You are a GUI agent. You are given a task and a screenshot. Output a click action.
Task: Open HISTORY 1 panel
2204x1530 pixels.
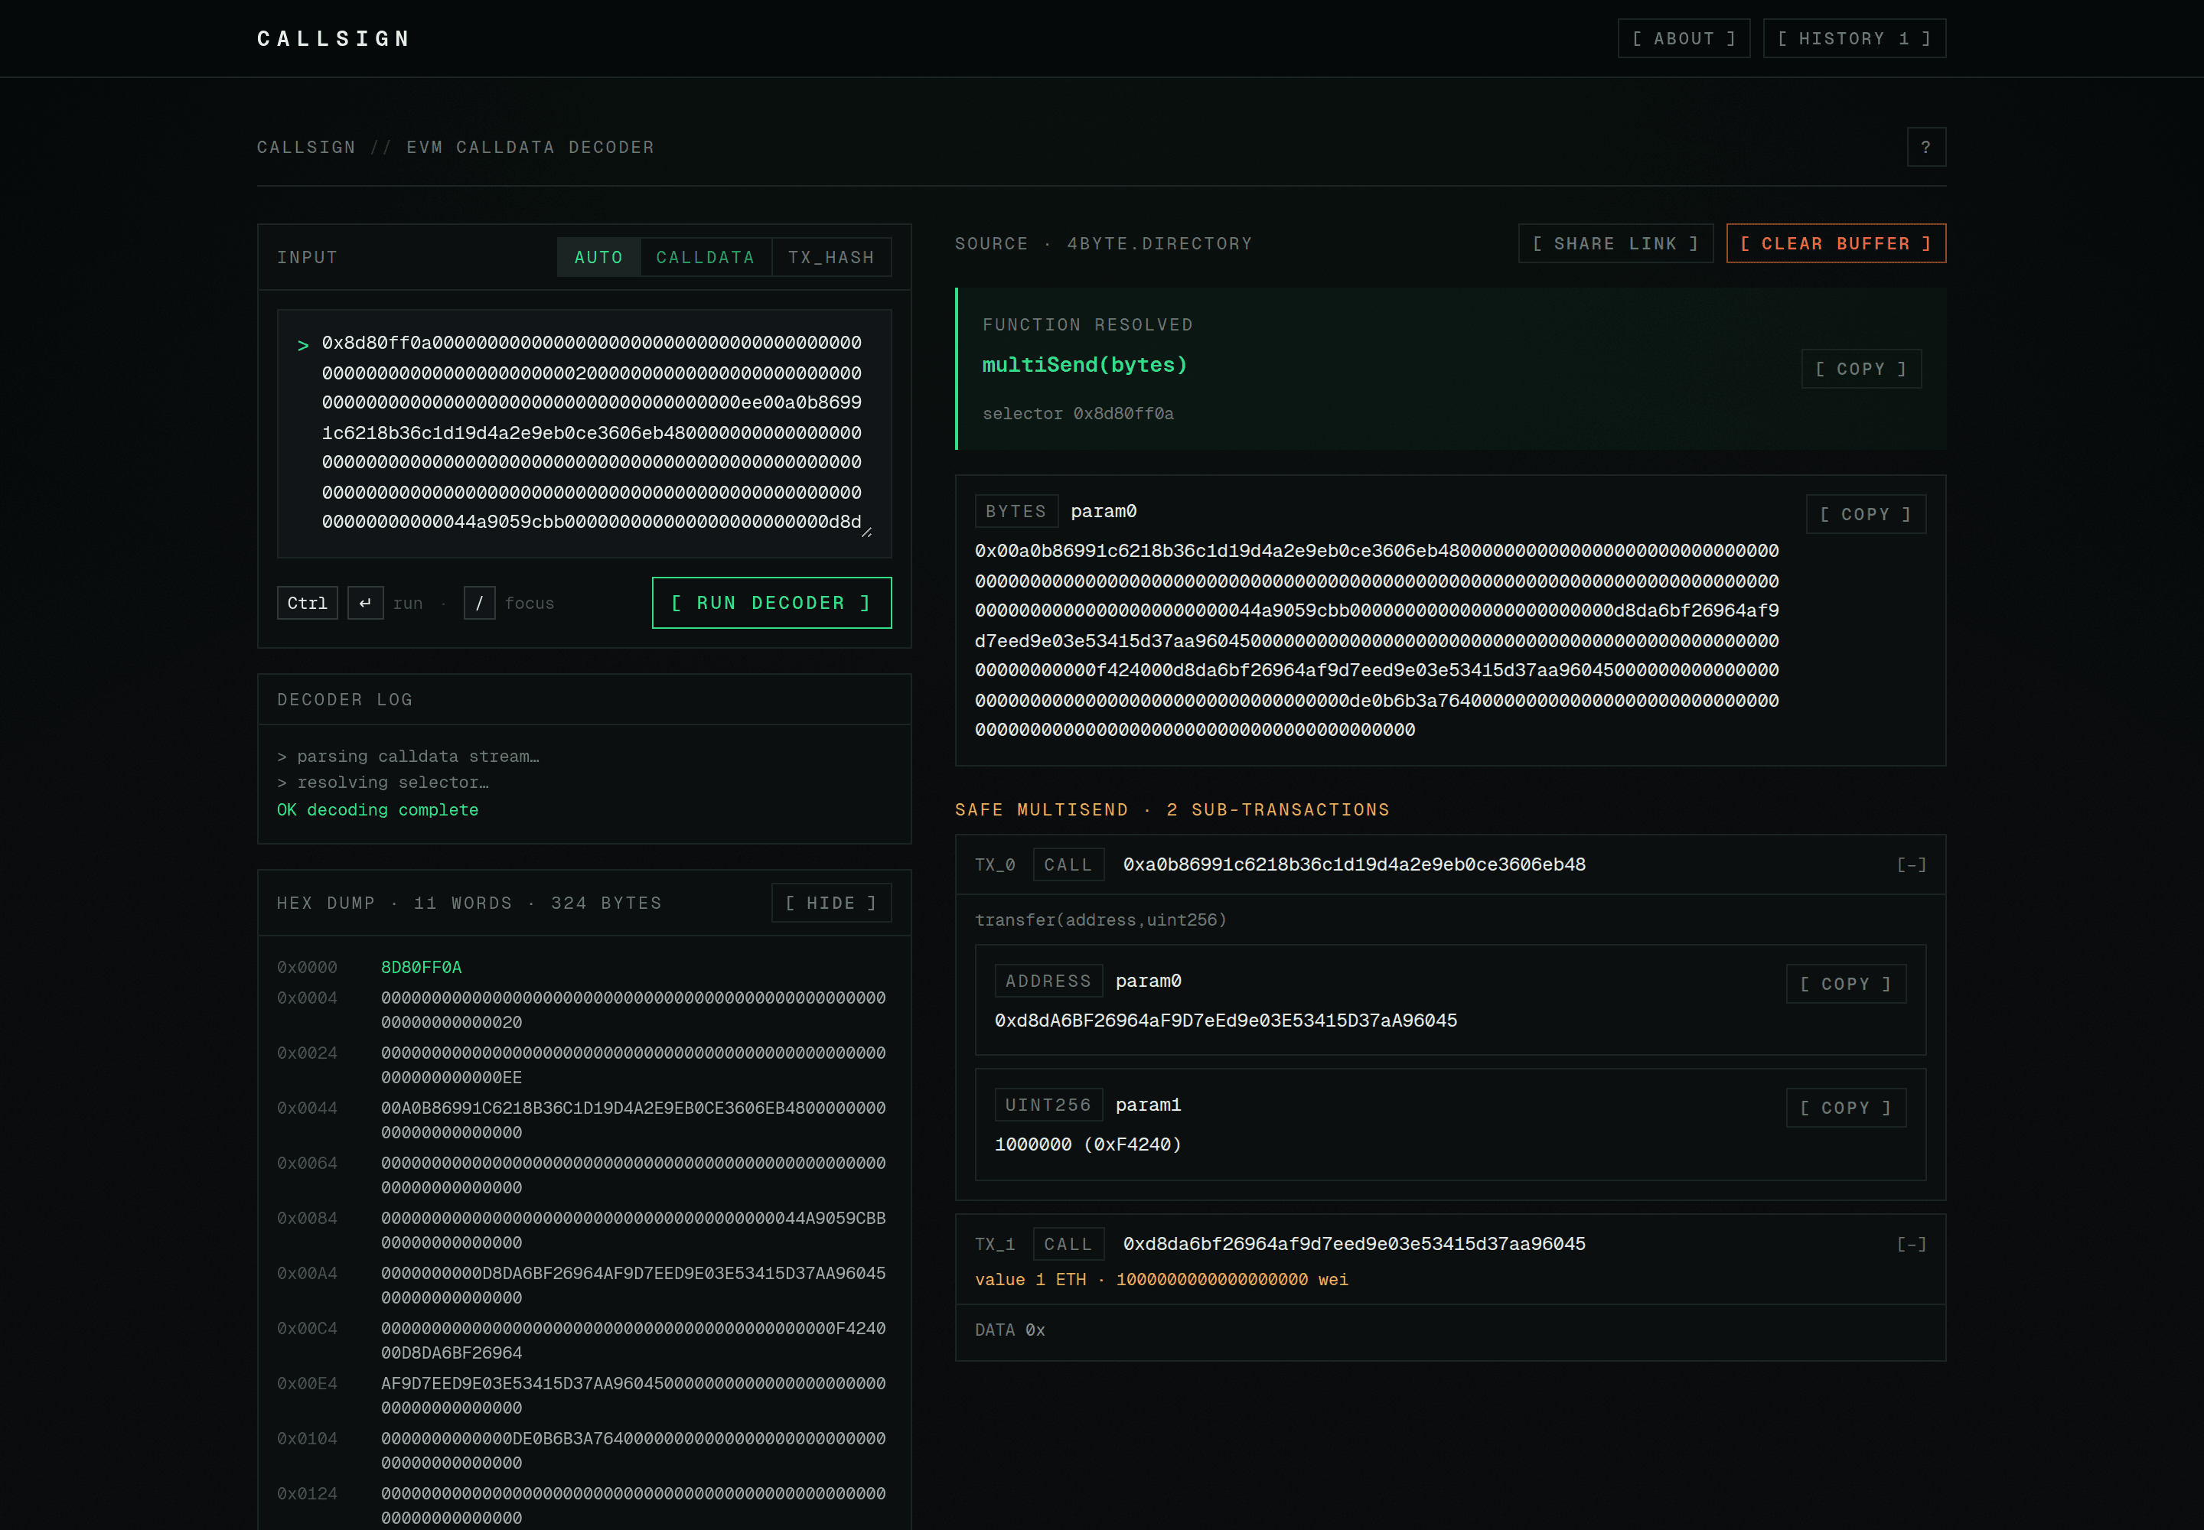[1854, 38]
